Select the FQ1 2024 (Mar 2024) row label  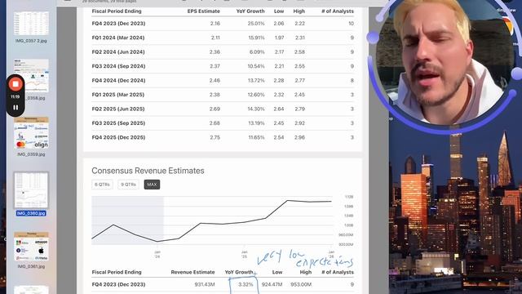[x=118, y=38]
